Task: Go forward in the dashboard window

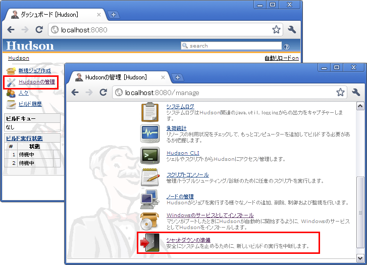Action: (25, 29)
